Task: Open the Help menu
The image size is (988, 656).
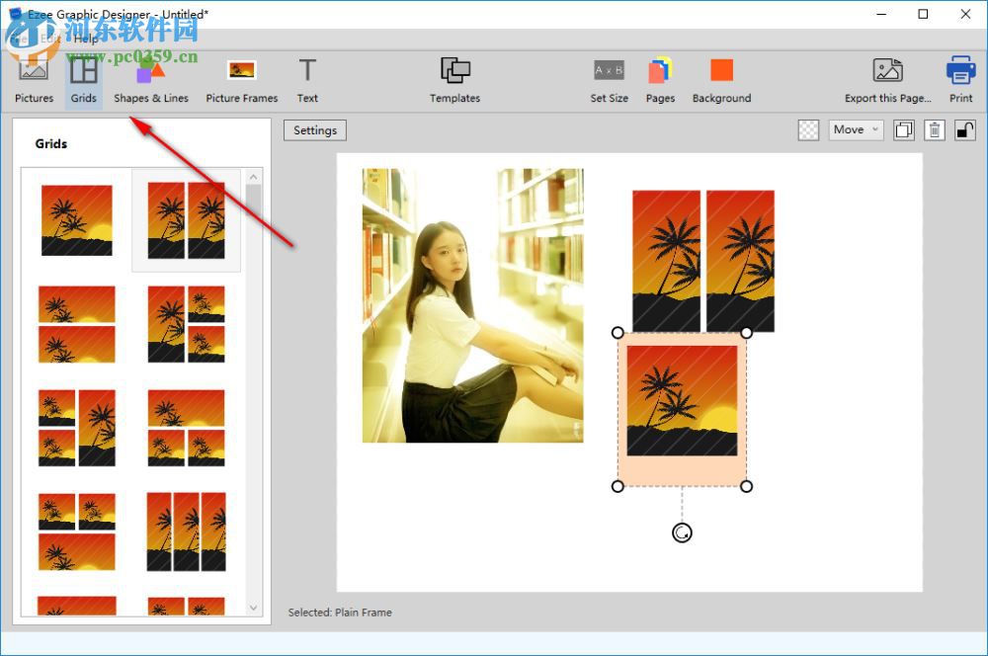Action: click(85, 41)
